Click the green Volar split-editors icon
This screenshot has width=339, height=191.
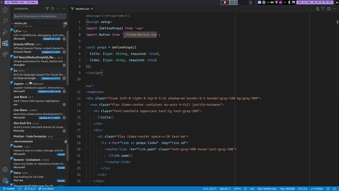click(x=323, y=8)
